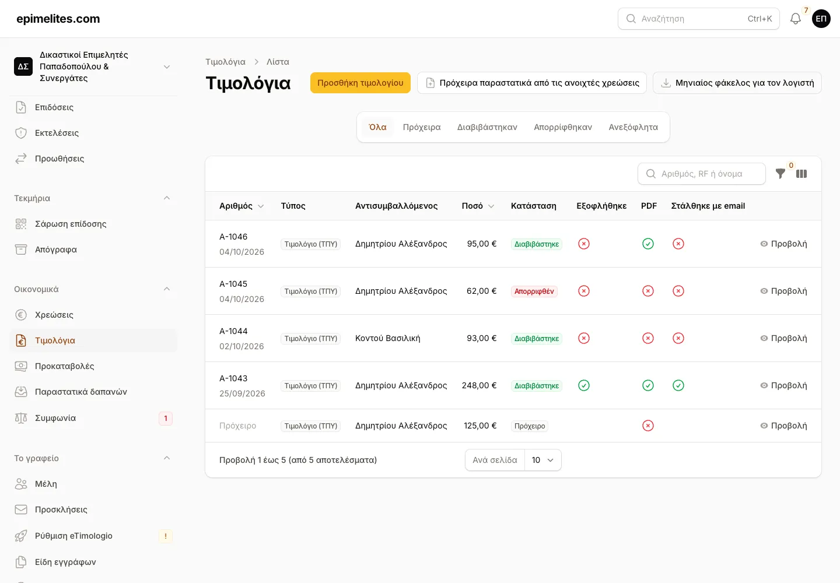
Task: Download Μηνιαίος φάκελος για τον λογιστή
Action: coord(737,83)
